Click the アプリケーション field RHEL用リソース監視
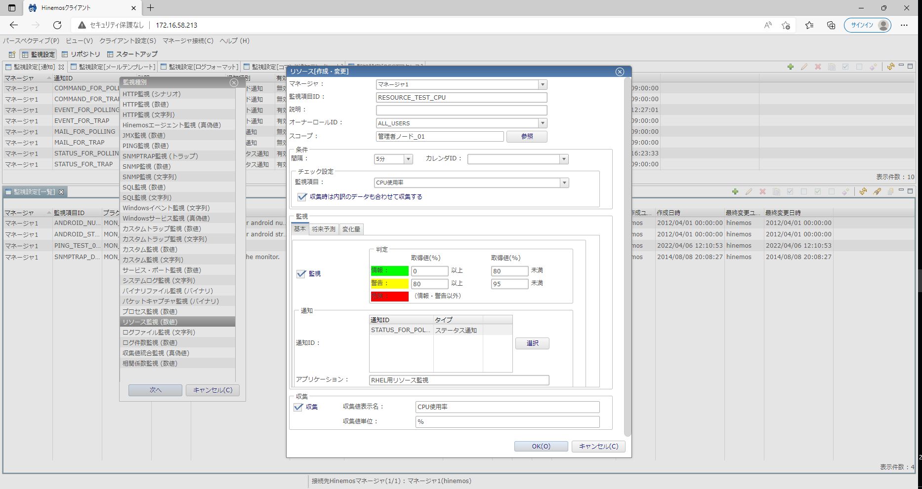Image resolution: width=922 pixels, height=489 pixels. coord(459,380)
